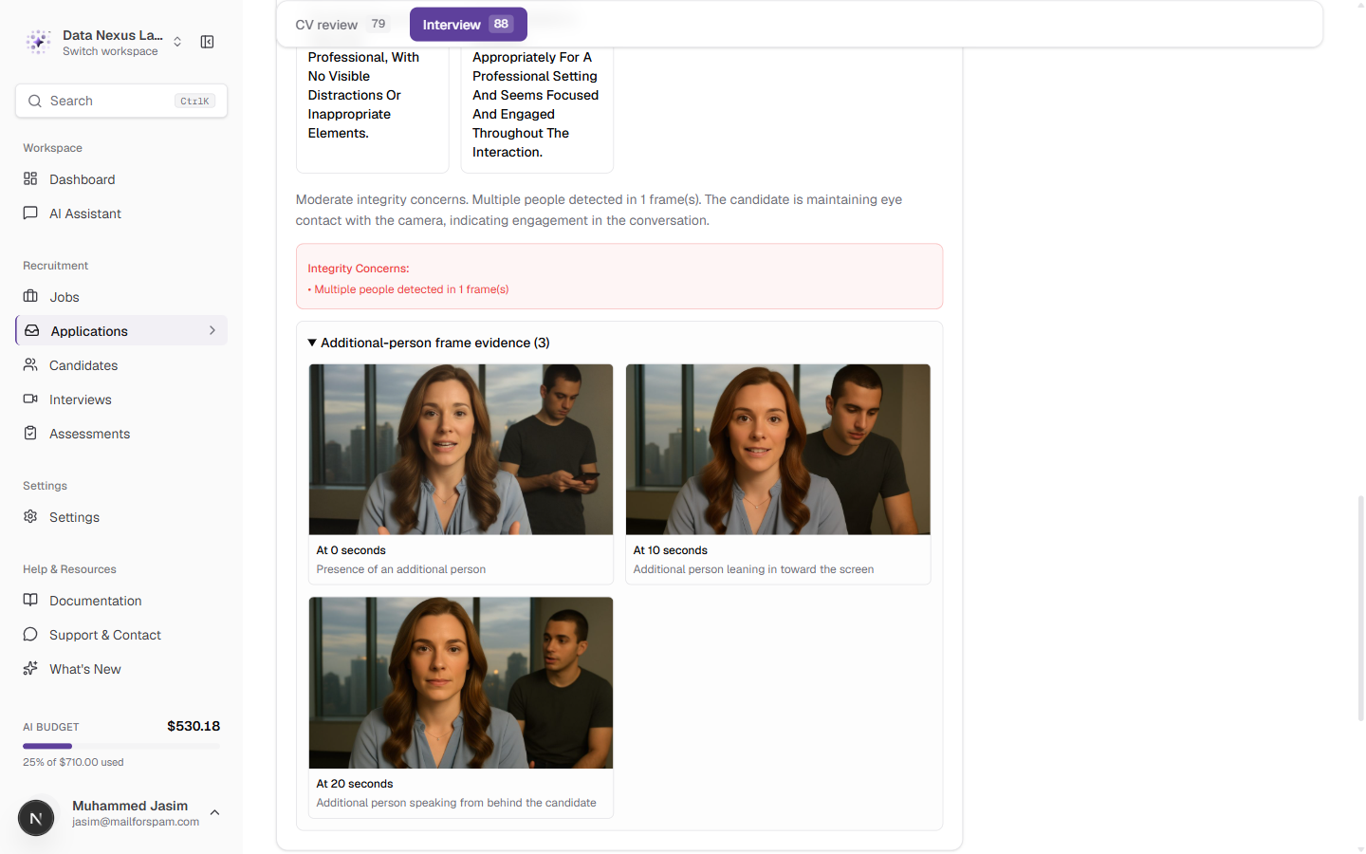Click the Assessments clipboard icon
Image resolution: width=1366 pixels, height=854 pixels.
(30, 433)
